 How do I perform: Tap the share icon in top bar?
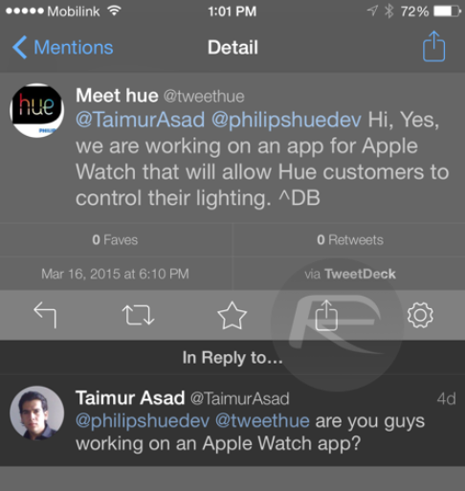433,46
